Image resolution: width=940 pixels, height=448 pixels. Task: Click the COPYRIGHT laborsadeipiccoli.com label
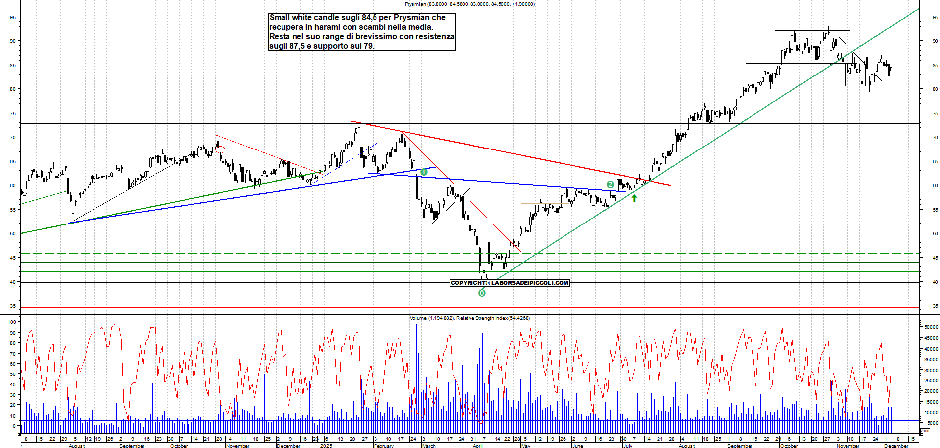pyautogui.click(x=509, y=283)
